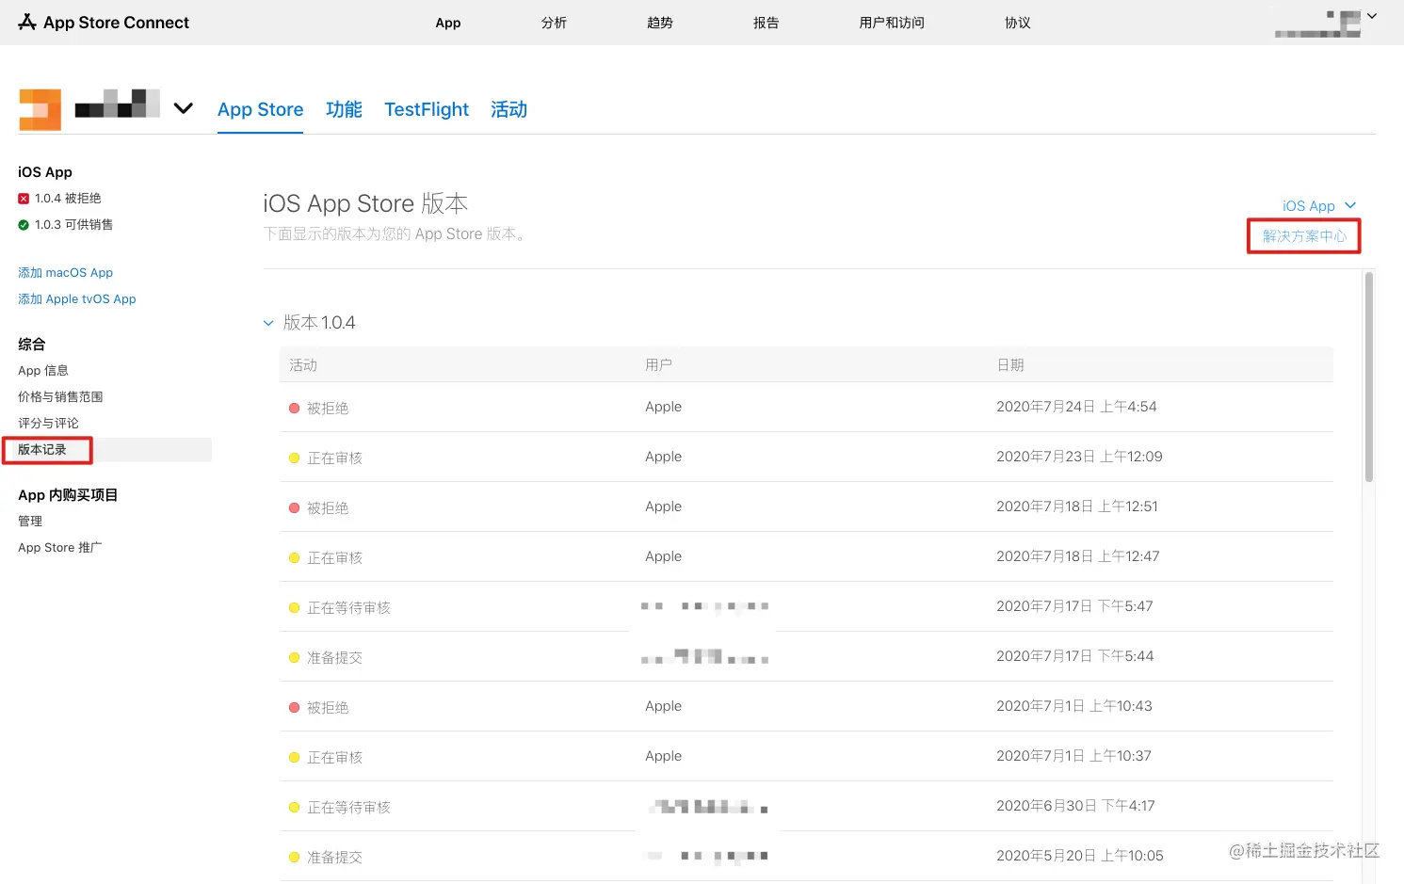Open the 分析 menu item
1404x884 pixels.
554,23
